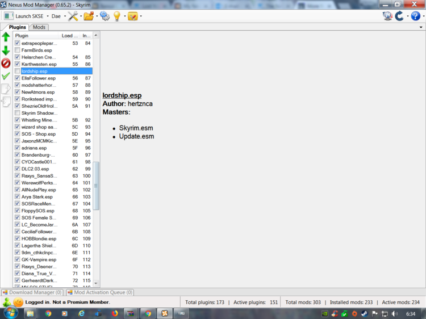
Task: Click the smiley face status icon
Action: click(x=19, y=302)
